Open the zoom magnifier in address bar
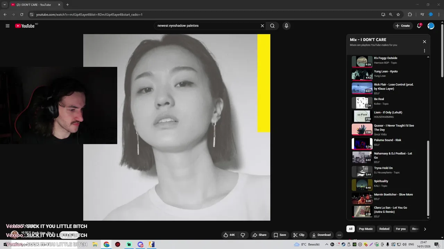 [391, 15]
